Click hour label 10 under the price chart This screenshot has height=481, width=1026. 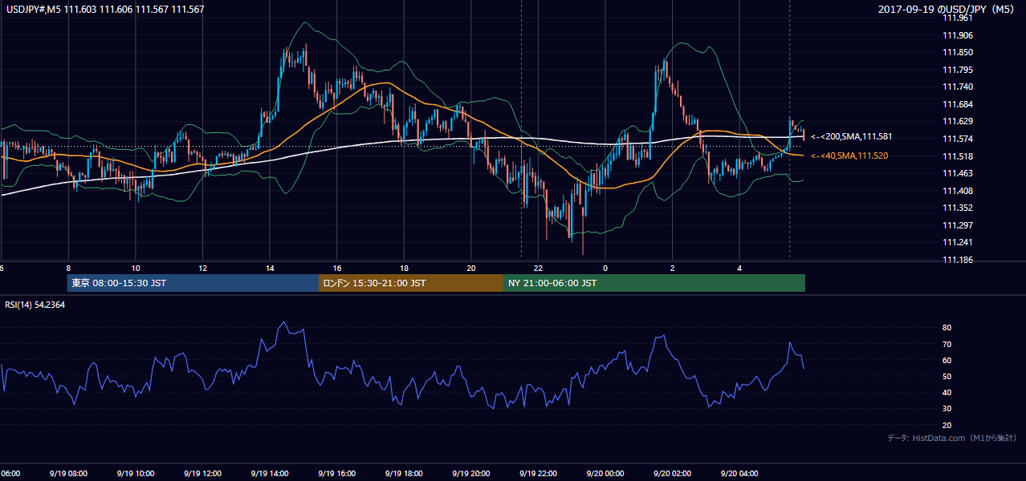point(136,269)
